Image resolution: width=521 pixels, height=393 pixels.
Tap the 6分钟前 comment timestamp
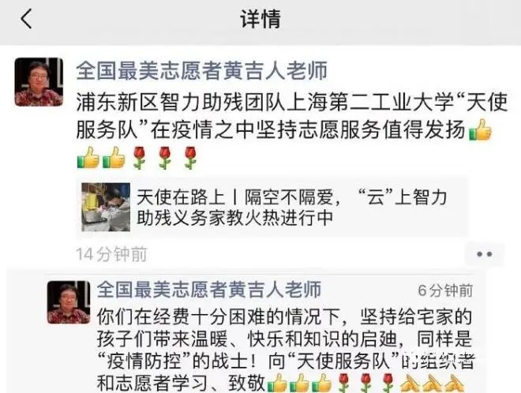[445, 290]
